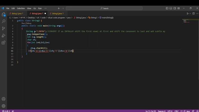Open notifications bell in status bar
Image resolution: width=199 pixels, height=112 pixels.
197,111
